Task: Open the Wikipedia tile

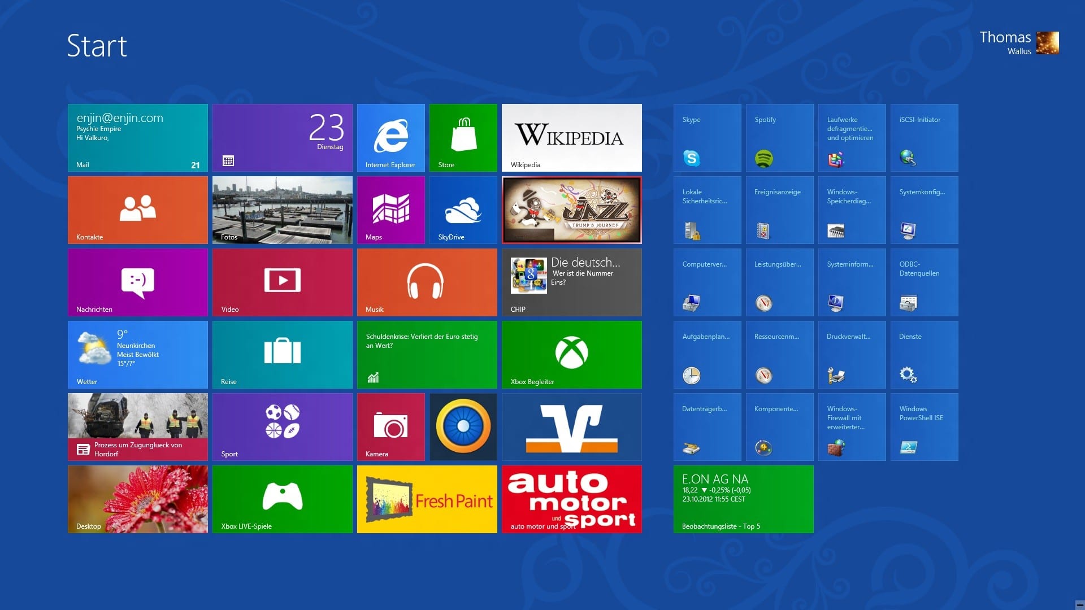Action: tap(571, 137)
